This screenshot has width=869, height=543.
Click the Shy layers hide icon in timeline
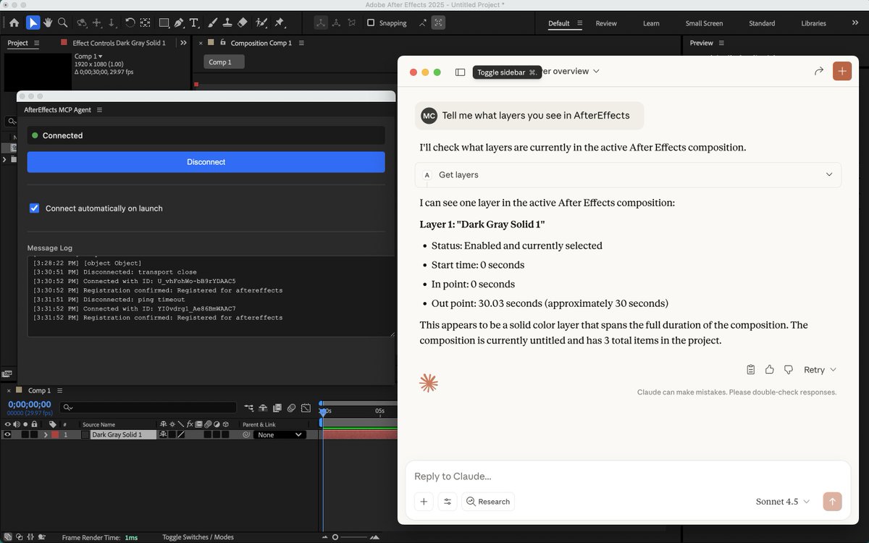[264, 408]
